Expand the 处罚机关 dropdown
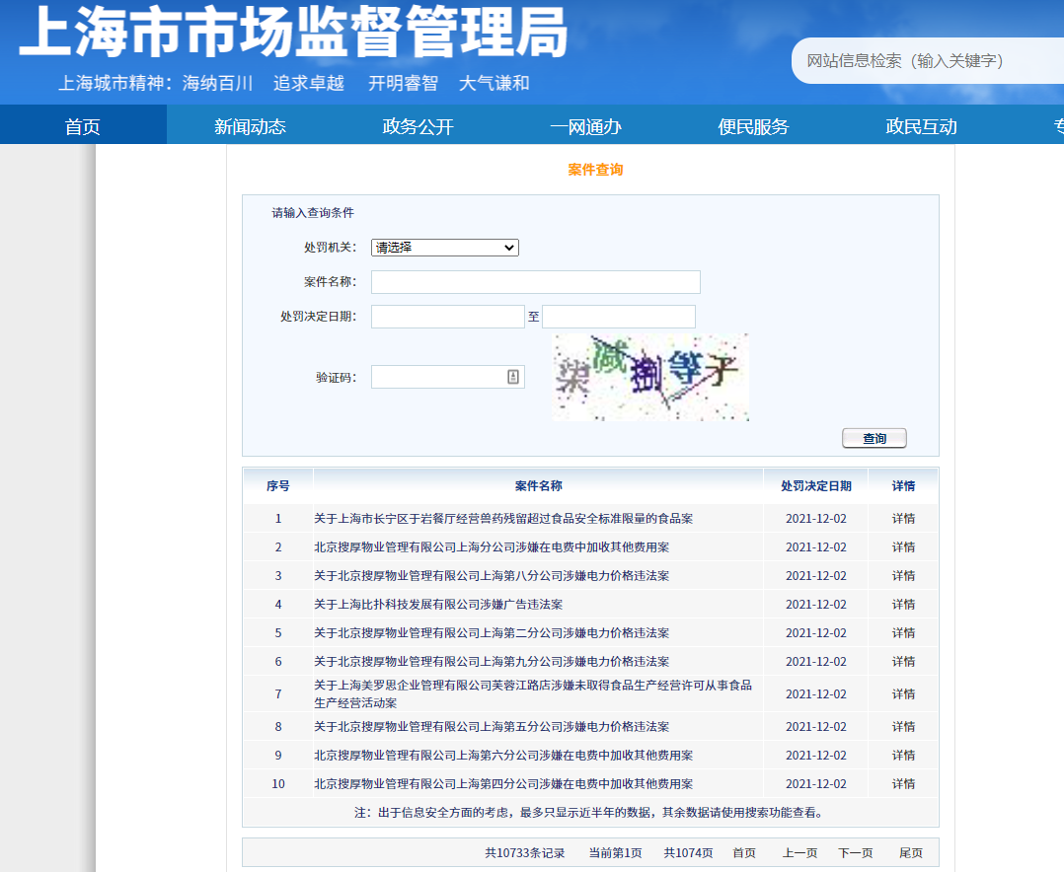The height and width of the screenshot is (872, 1064). click(x=444, y=248)
